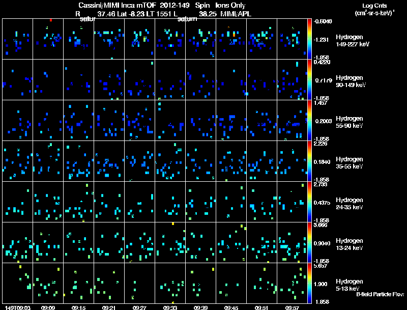407x310 pixels.
Task: Select the 'Hydrogen 55-90 keV' row label
Action: [350, 122]
